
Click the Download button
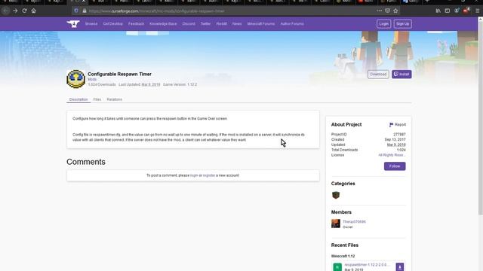pyautogui.click(x=378, y=74)
